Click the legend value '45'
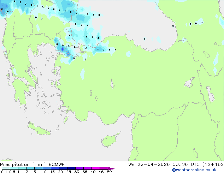The height and width of the screenshot is (173, 224). pos(101,172)
